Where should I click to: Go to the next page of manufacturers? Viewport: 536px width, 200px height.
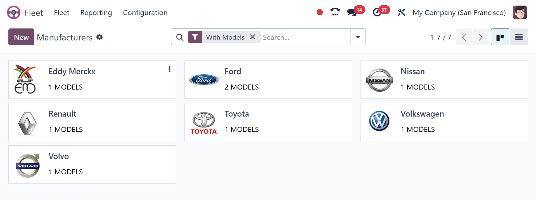click(x=480, y=37)
